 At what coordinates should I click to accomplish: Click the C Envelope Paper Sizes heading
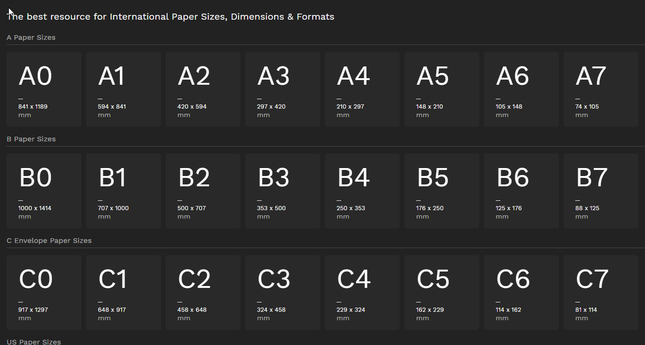(x=49, y=241)
